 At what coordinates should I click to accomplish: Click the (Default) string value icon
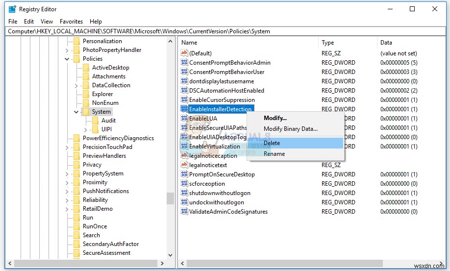click(184, 53)
